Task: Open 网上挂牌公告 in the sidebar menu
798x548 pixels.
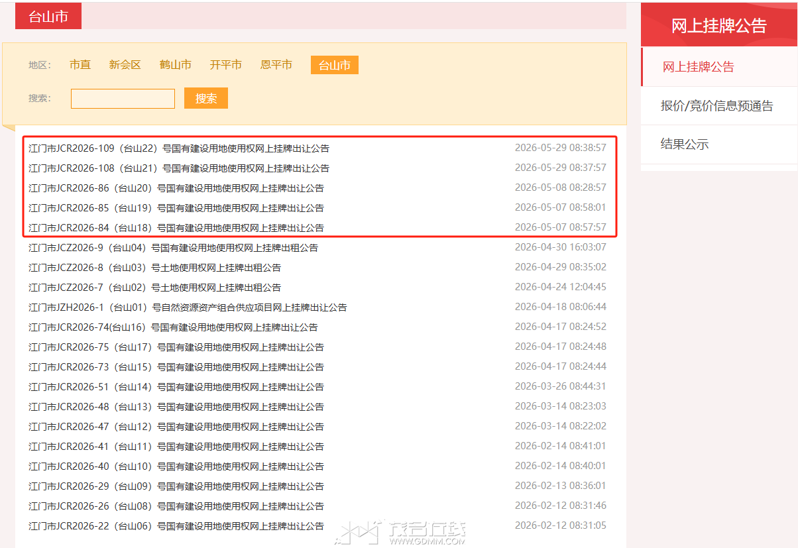Action: (699, 67)
